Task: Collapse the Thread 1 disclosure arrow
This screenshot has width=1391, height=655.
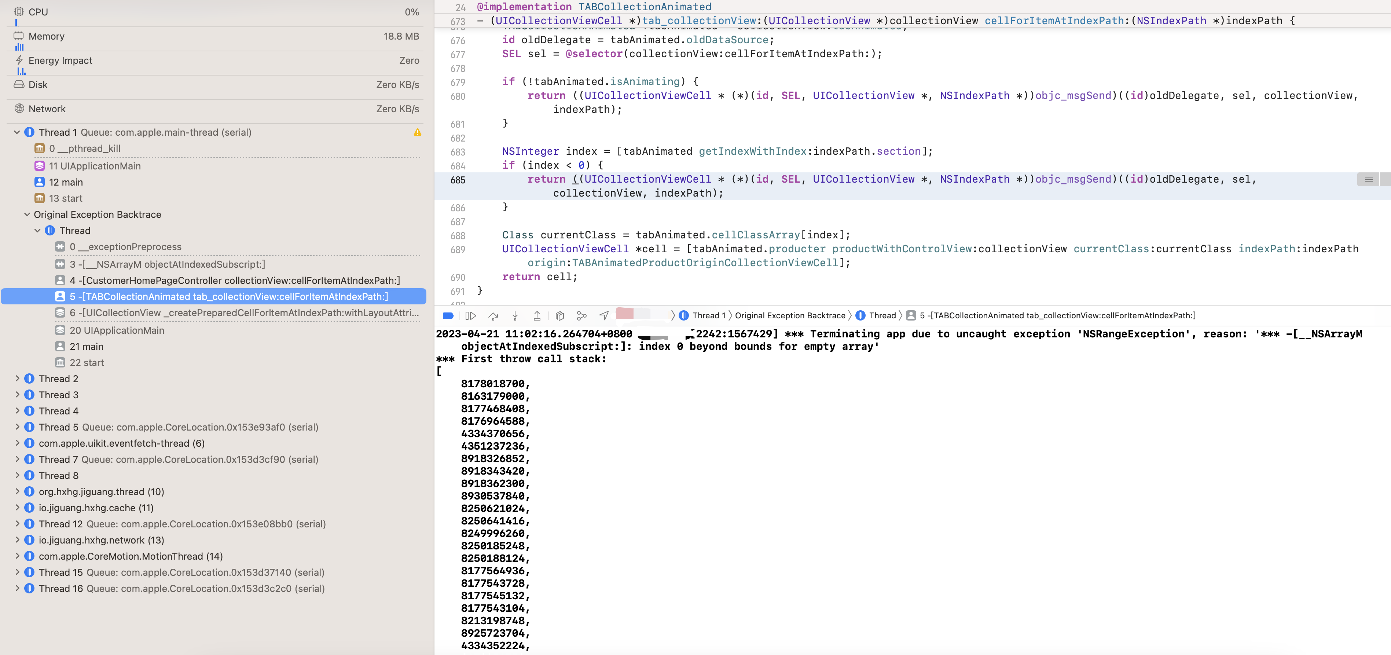Action: 17,132
